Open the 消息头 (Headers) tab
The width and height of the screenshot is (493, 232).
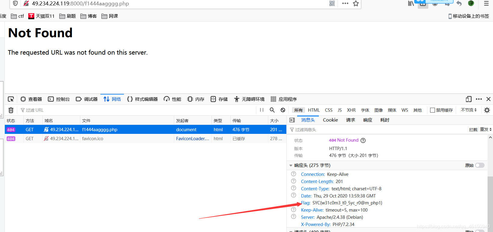coord(308,120)
